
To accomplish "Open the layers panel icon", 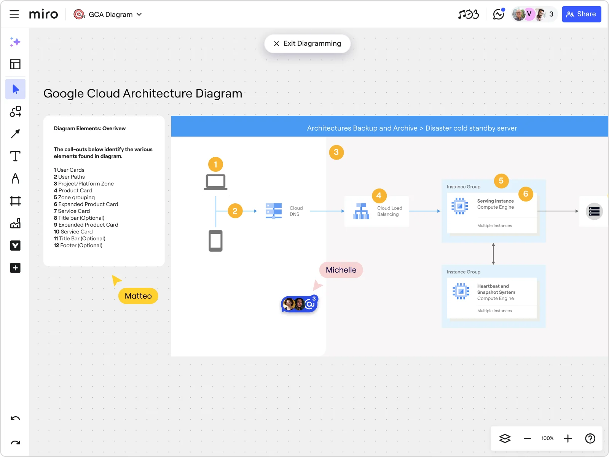I will (x=505, y=438).
